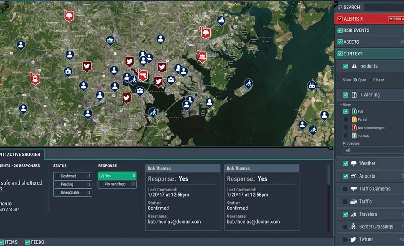This screenshot has height=246, width=404.
Task: Click the response cards vertical scrollbar
Action: tap(328, 179)
